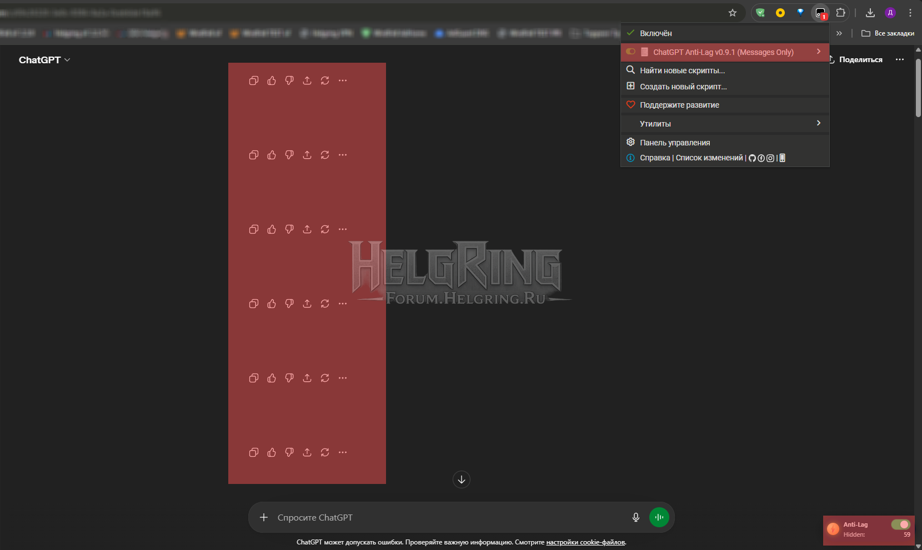Image resolution: width=922 pixels, height=550 pixels.
Task: Open the Instagram icon in Tampermonkey popup
Action: 770,158
